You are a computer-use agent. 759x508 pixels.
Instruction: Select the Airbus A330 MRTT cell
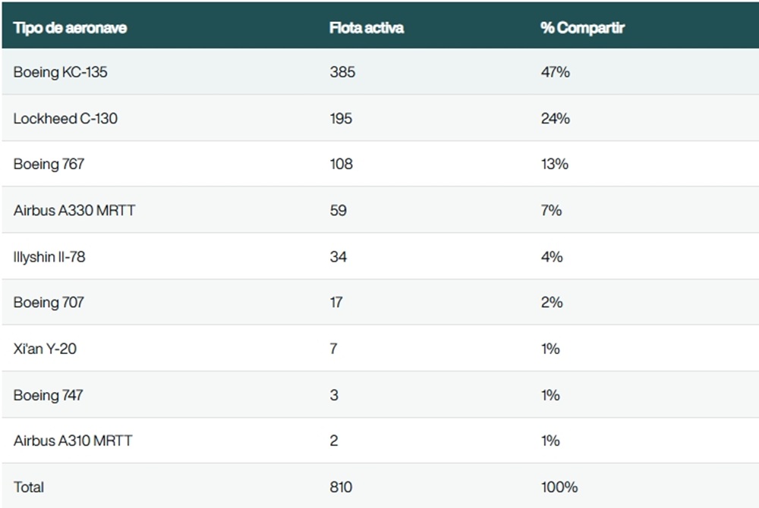tap(74, 210)
